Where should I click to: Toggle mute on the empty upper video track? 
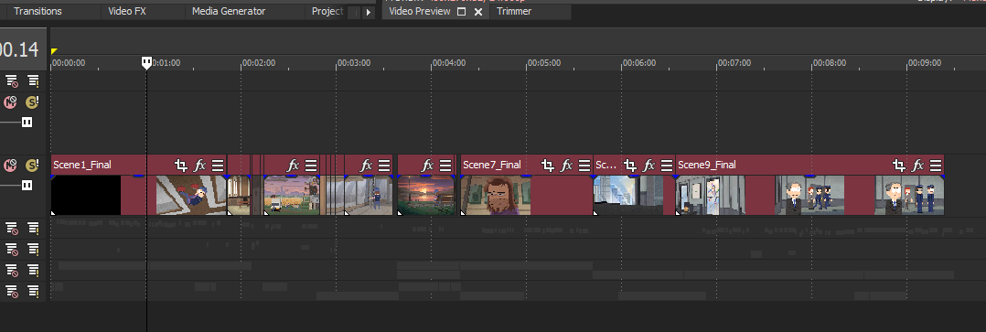pos(10,102)
